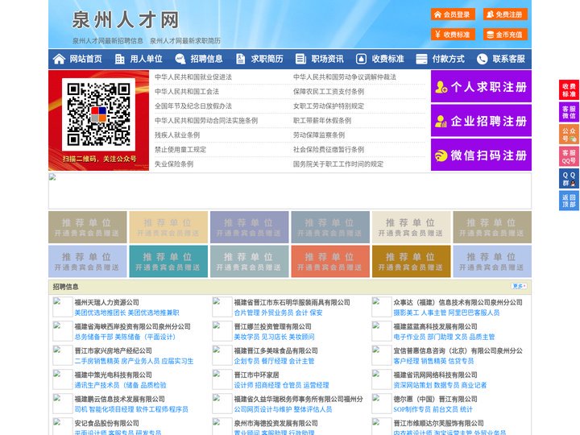Click the logo for 福建蓝蓝高科技发展有限公司

[381, 331]
